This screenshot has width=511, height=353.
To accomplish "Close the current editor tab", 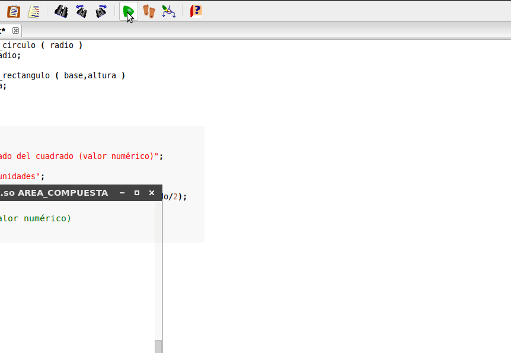I will click(15, 31).
